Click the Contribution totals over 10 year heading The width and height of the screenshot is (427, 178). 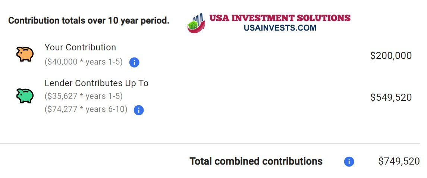point(89,21)
